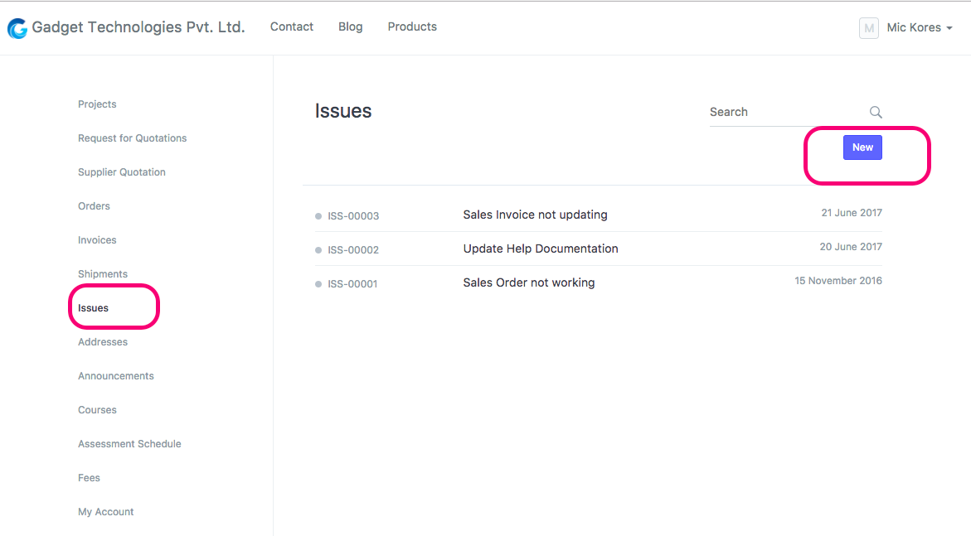Viewport: 971px width, 536px height.
Task: Click status dot next to ISS-00003
Action: click(x=318, y=216)
